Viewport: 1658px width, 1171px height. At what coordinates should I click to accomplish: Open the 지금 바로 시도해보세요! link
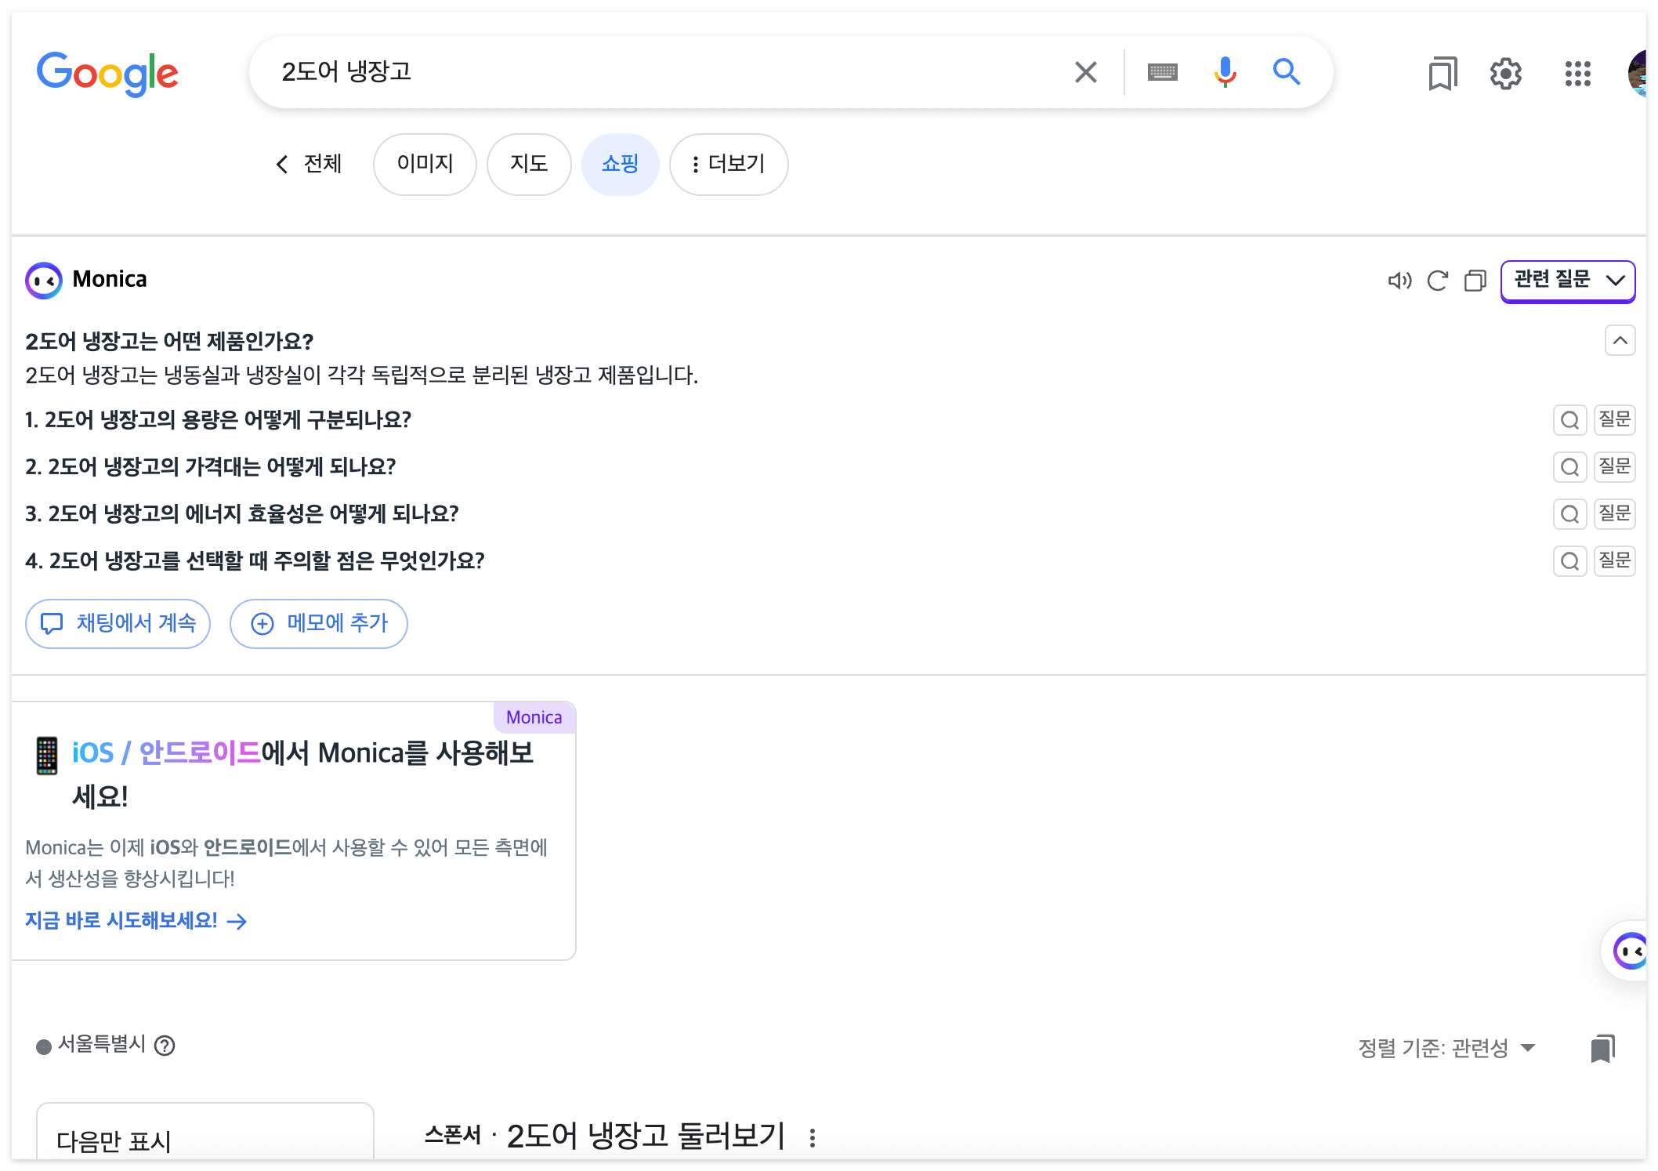136,921
